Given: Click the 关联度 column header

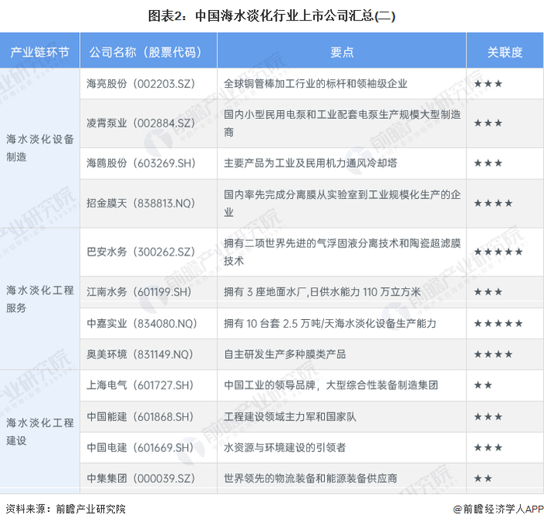Looking at the screenshot, I should (x=505, y=52).
